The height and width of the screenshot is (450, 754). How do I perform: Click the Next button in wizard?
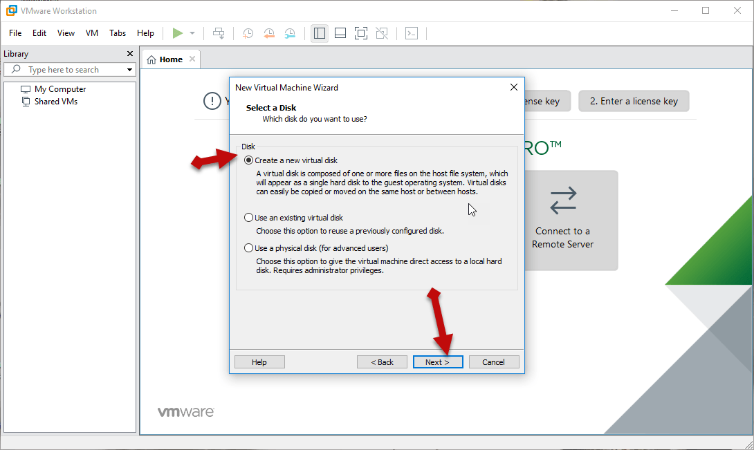click(437, 362)
